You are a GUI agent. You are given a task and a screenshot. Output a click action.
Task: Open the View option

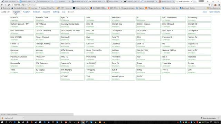coord(205,12)
